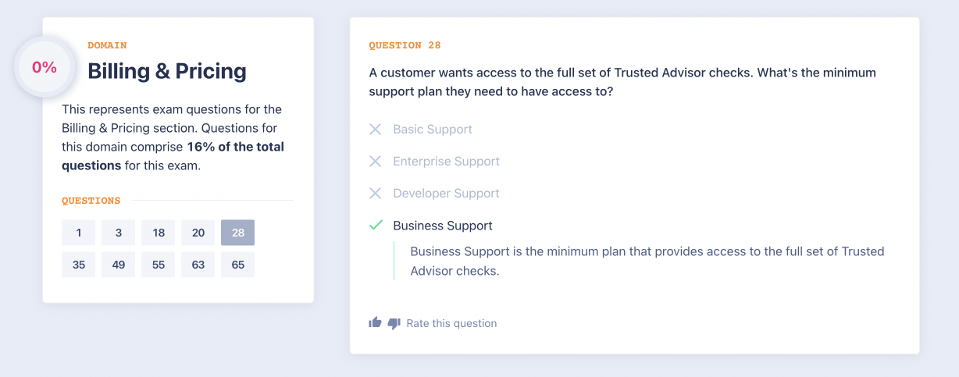Click the green checkmark beside Business Support

(x=376, y=225)
